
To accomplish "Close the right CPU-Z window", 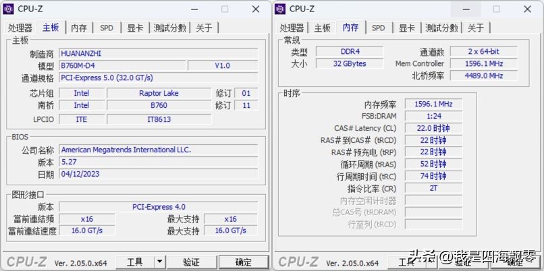I will click(527, 9).
